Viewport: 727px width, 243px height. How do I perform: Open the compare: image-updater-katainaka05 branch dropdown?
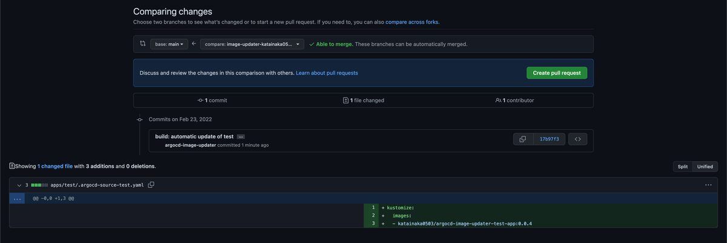tap(252, 44)
